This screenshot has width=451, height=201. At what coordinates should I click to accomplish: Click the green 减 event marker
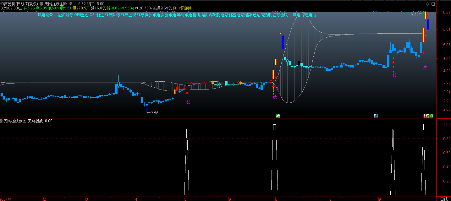278,116
